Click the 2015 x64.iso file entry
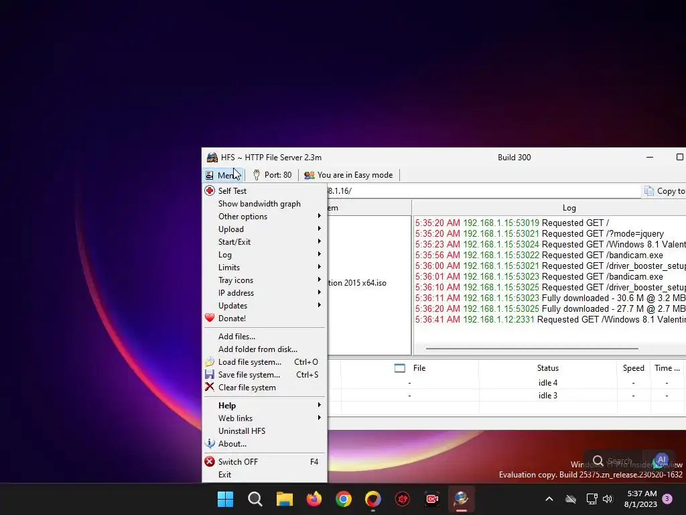Viewport: 686px width, 515px height. (x=357, y=283)
